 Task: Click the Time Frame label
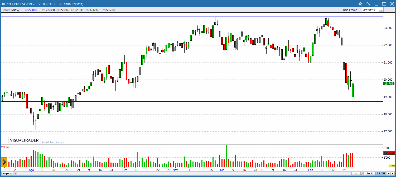tap(350, 10)
